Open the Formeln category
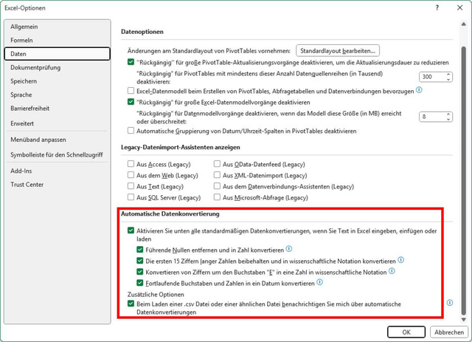This screenshot has width=472, height=342. pyautogui.click(x=58, y=40)
